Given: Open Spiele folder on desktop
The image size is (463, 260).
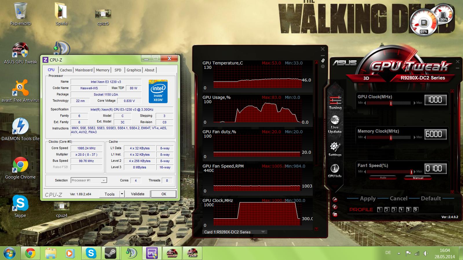Looking at the screenshot, I should click(x=62, y=14).
